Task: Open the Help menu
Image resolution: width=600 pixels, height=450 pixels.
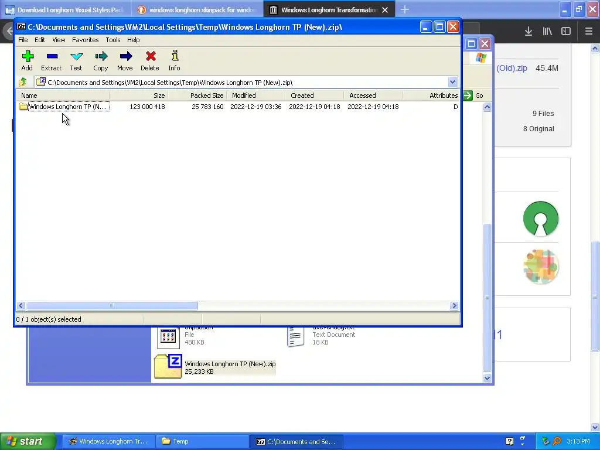Action: 133,40
